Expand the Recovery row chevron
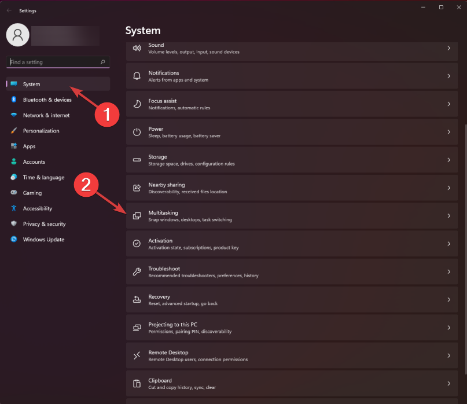Viewport: 467px width, 404px height. coord(448,299)
